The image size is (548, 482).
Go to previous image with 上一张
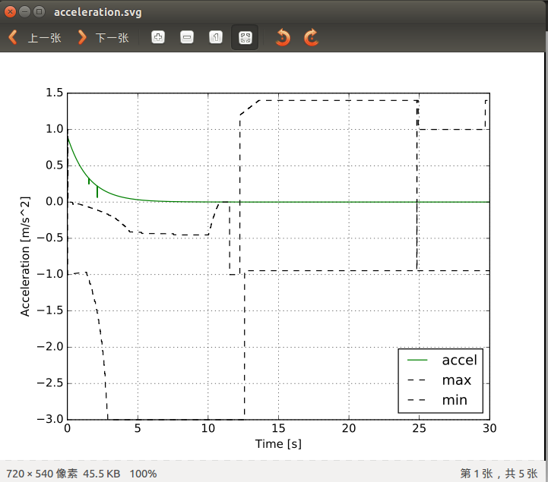coord(35,37)
